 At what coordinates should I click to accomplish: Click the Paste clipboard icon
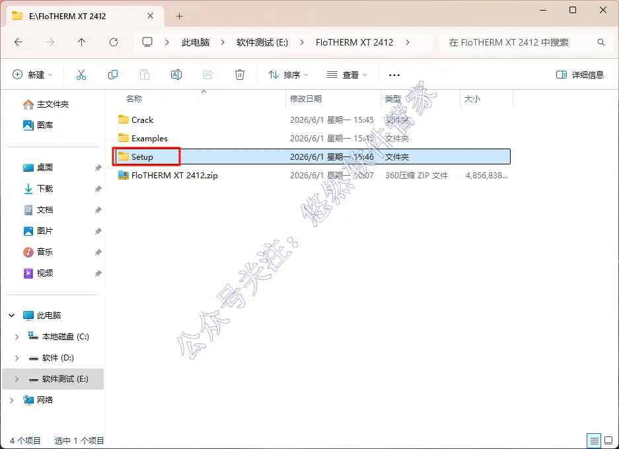[145, 75]
